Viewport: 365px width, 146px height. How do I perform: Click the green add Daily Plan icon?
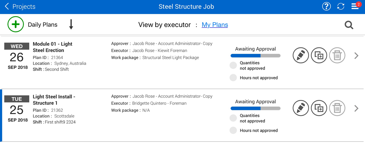click(x=16, y=25)
